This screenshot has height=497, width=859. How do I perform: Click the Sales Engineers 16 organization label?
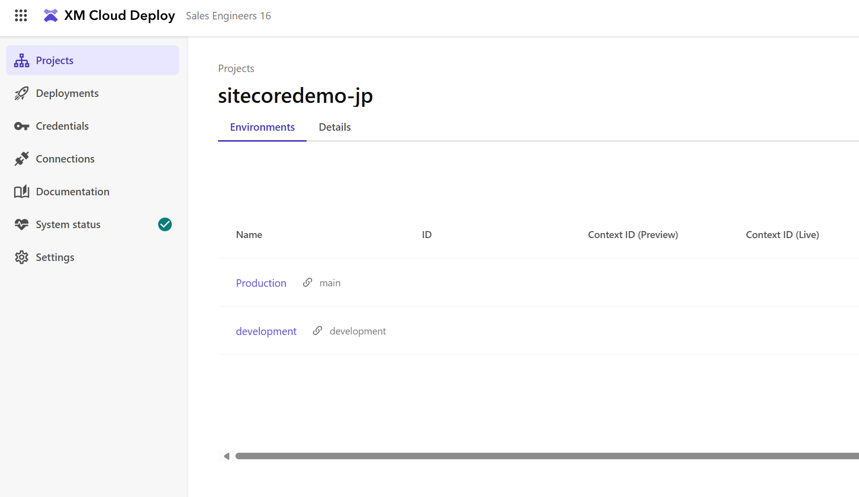point(228,16)
